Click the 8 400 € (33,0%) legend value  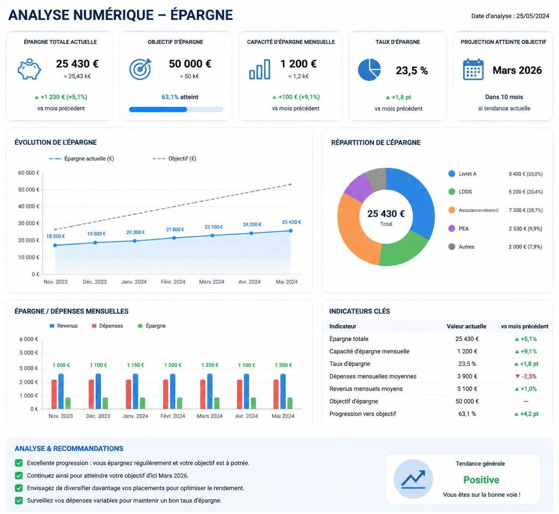526,174
